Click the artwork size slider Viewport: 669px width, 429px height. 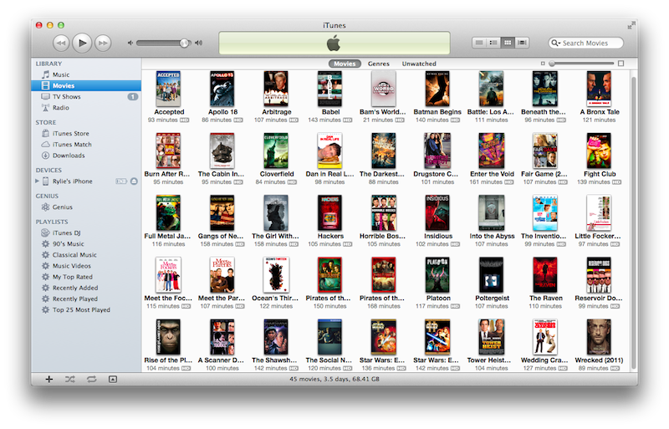(582, 64)
